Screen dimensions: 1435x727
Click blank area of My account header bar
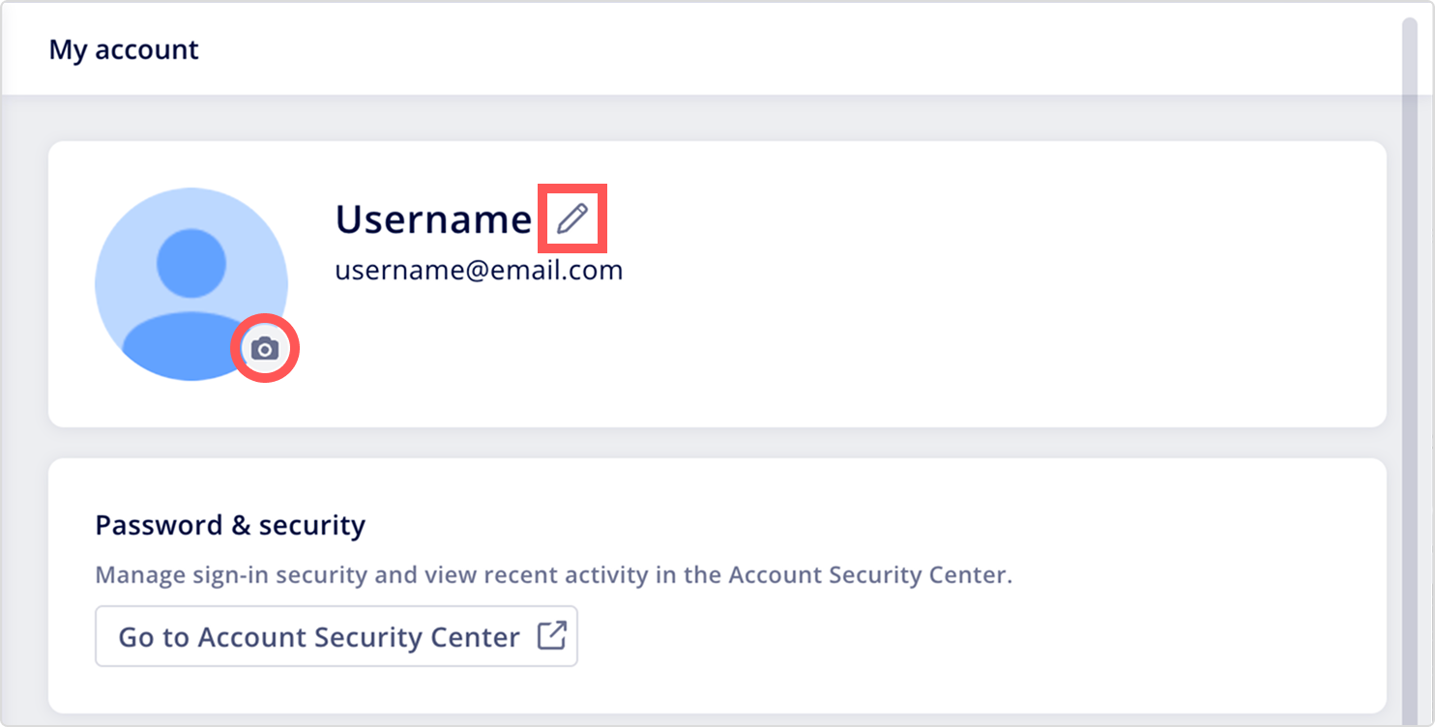click(x=774, y=49)
